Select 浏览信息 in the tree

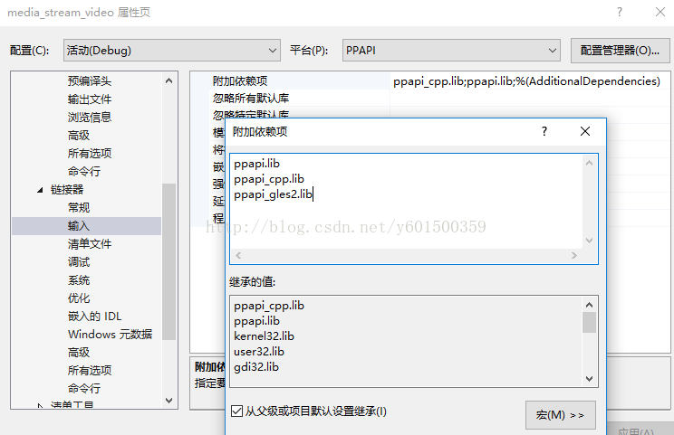coord(90,118)
